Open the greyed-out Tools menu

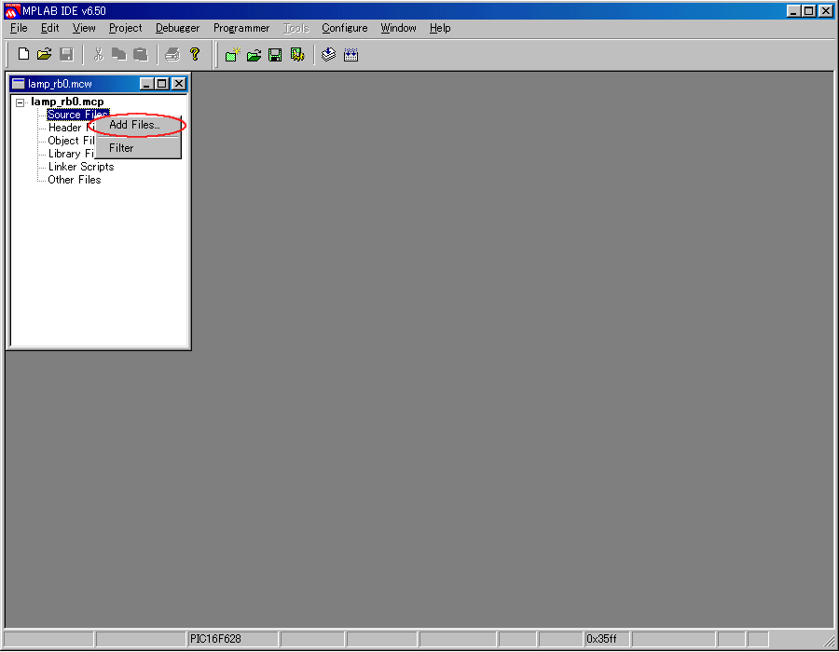[296, 28]
